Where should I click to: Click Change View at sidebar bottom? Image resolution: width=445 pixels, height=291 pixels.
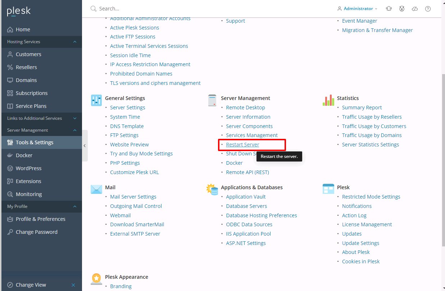pyautogui.click(x=31, y=285)
